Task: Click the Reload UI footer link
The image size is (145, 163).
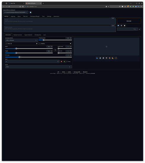Action: coord(85,72)
